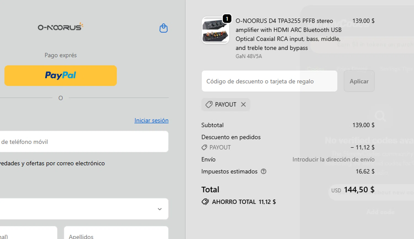This screenshot has width=414, height=239.
Task: Click the 16,62 $ tax amount
Action: [x=365, y=171]
